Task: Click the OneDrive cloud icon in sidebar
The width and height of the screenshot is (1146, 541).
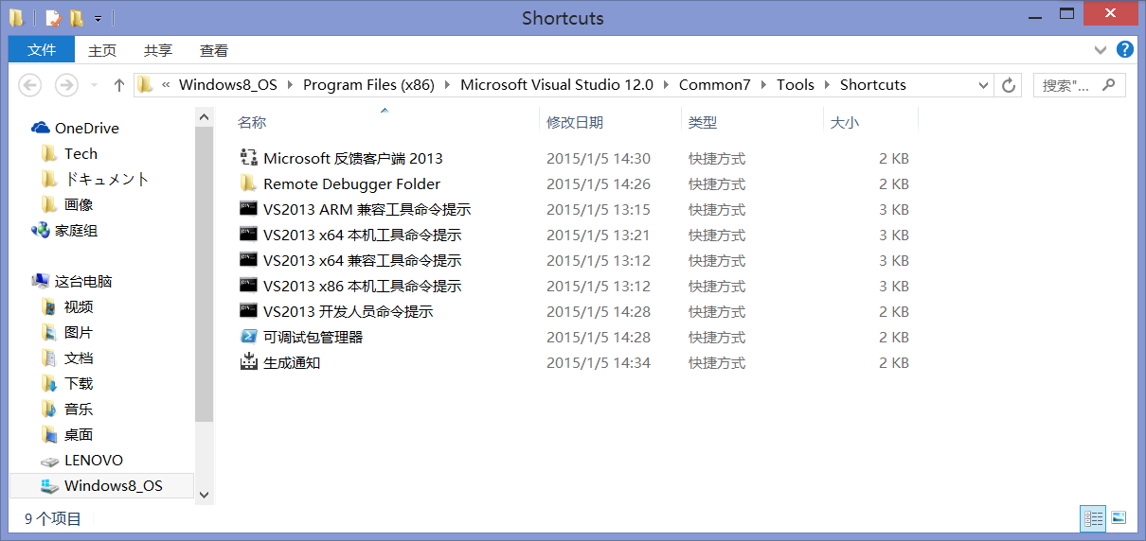Action: [x=41, y=128]
